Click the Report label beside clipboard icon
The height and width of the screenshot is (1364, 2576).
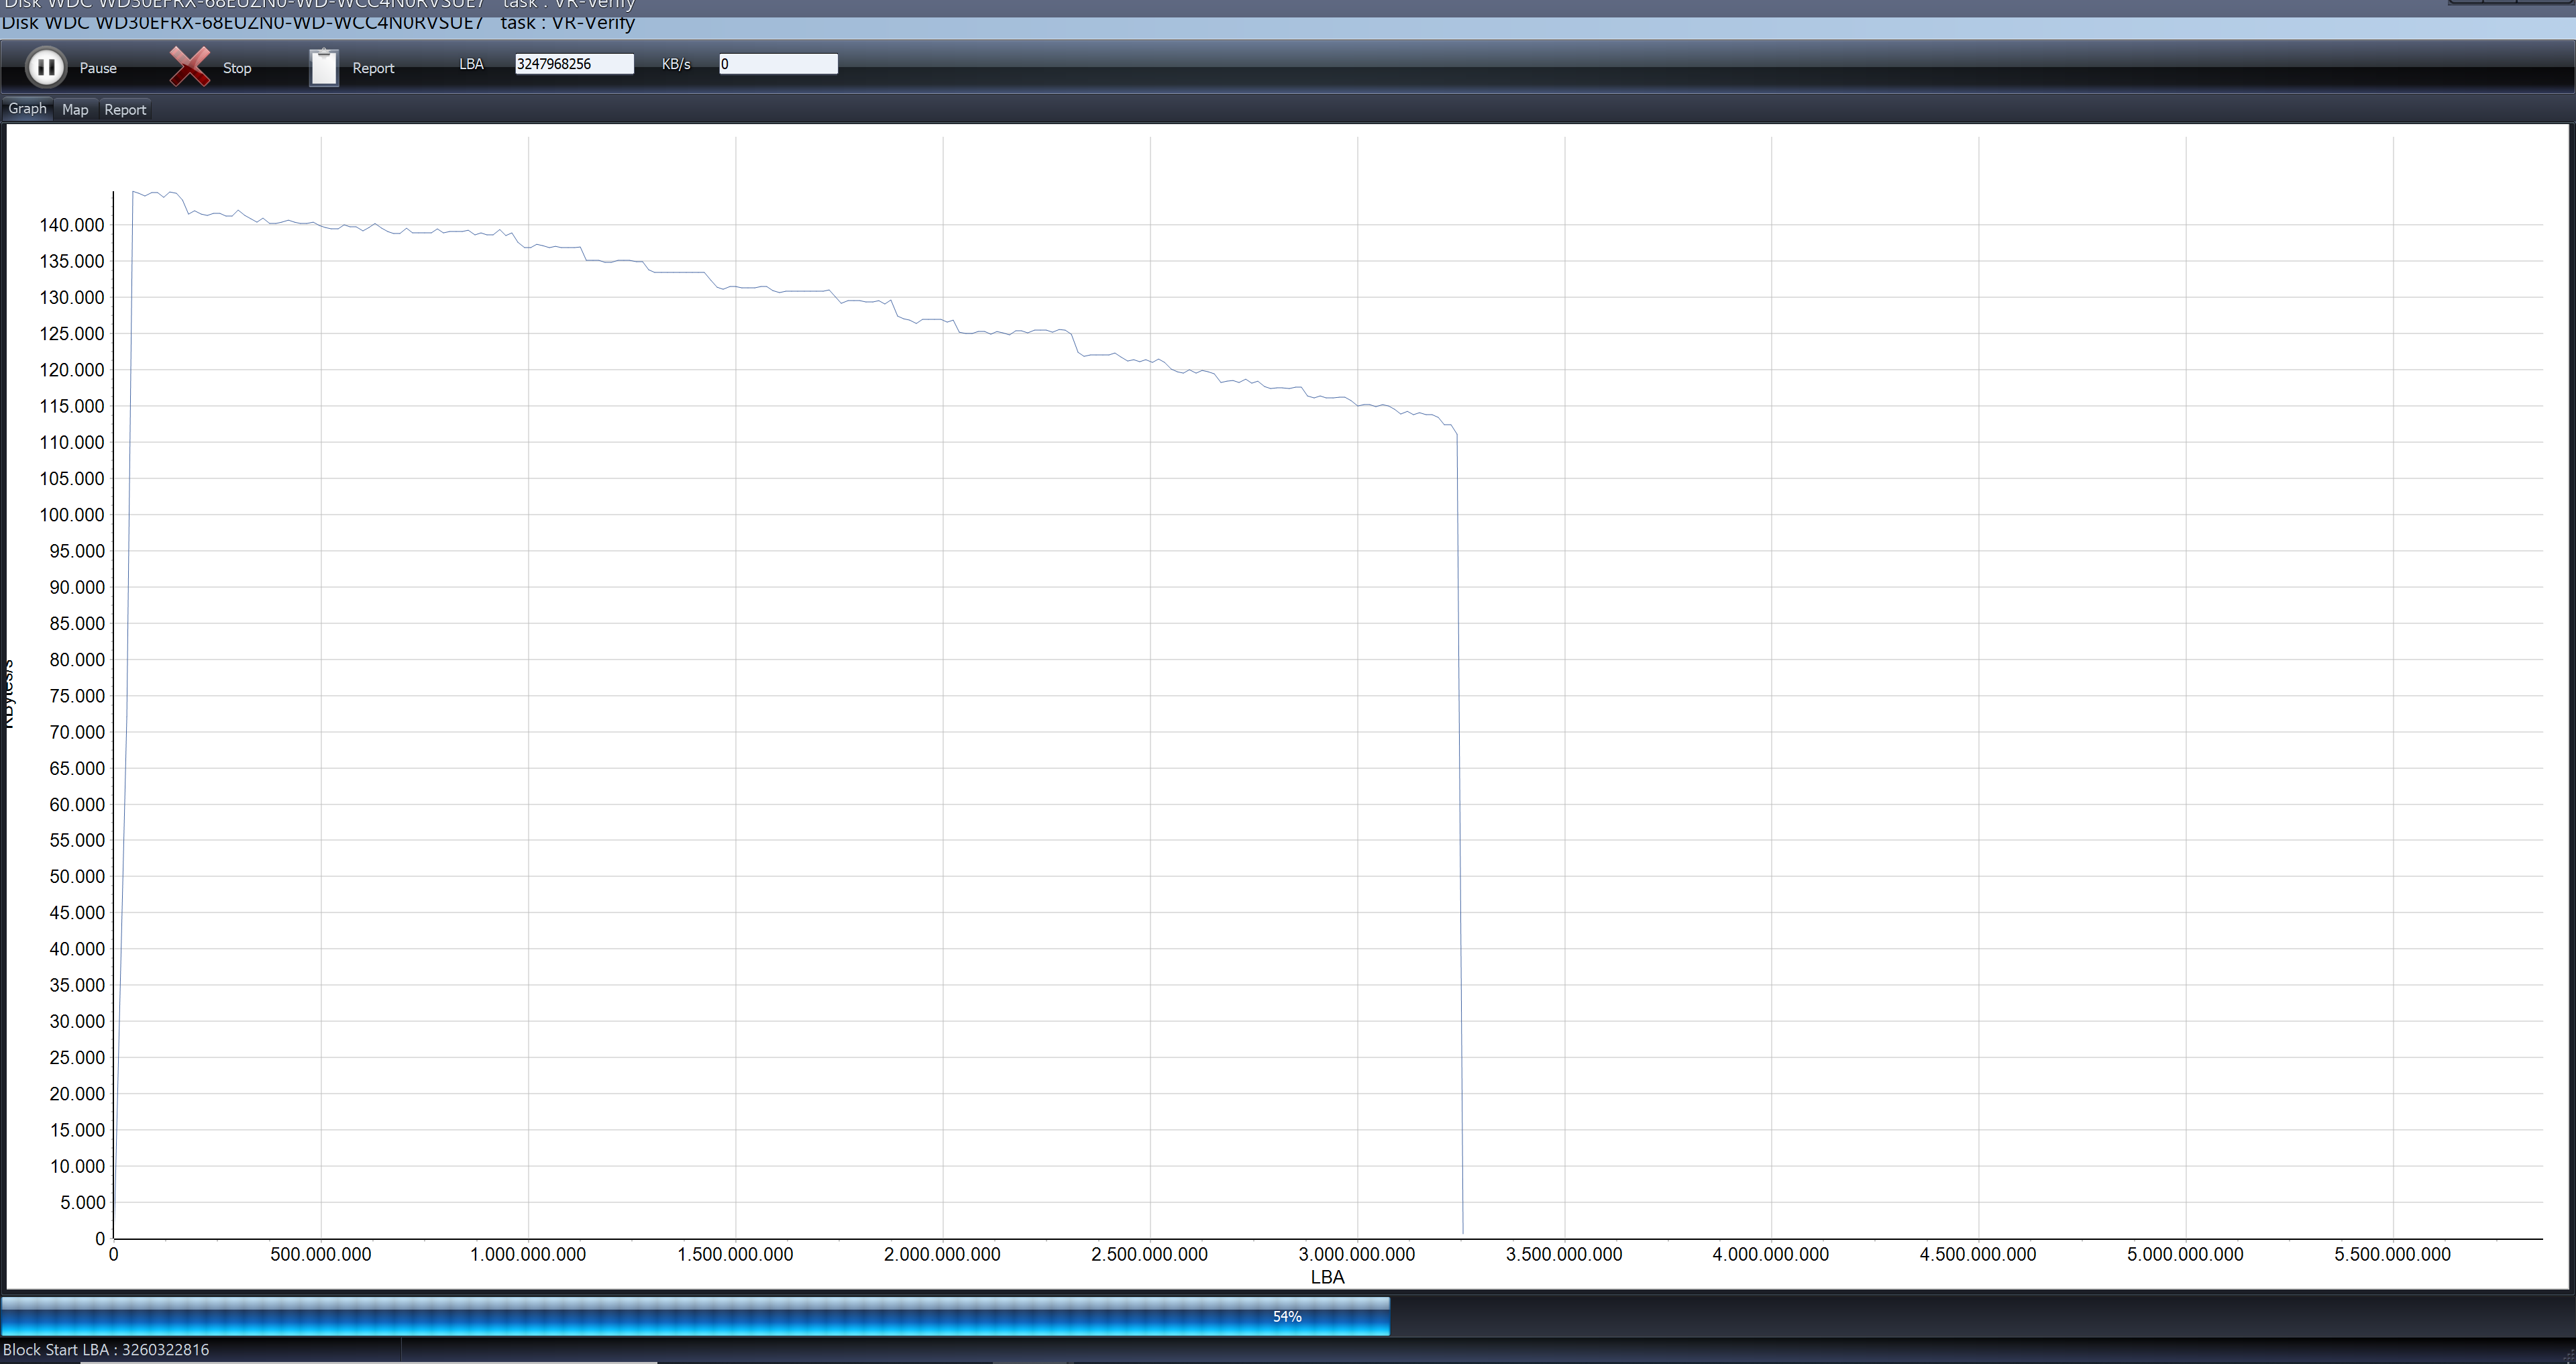[x=373, y=68]
